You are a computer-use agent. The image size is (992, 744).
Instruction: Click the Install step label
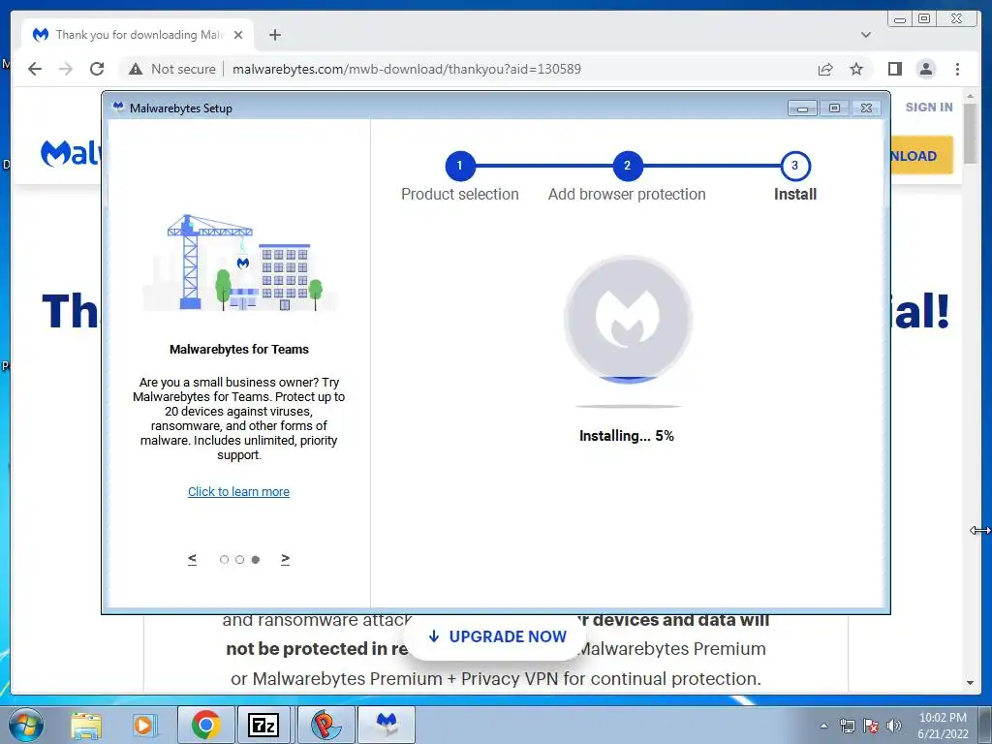(x=795, y=194)
